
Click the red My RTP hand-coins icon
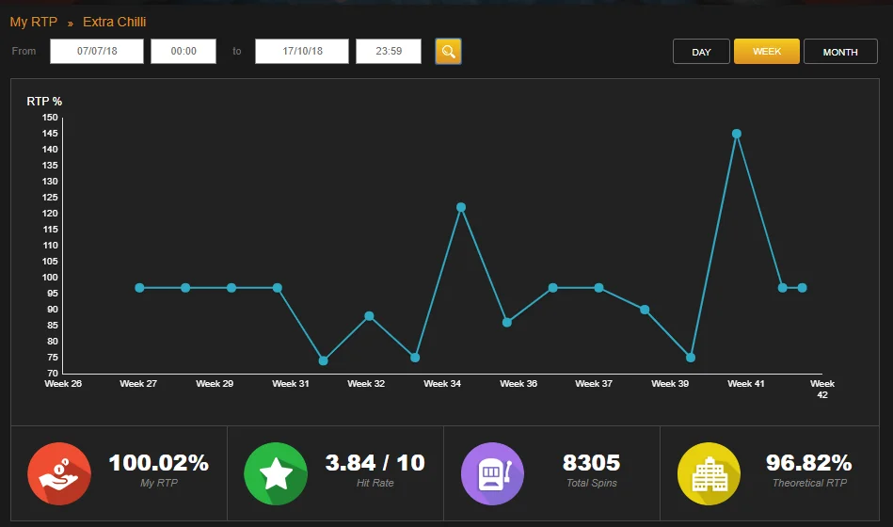(59, 473)
